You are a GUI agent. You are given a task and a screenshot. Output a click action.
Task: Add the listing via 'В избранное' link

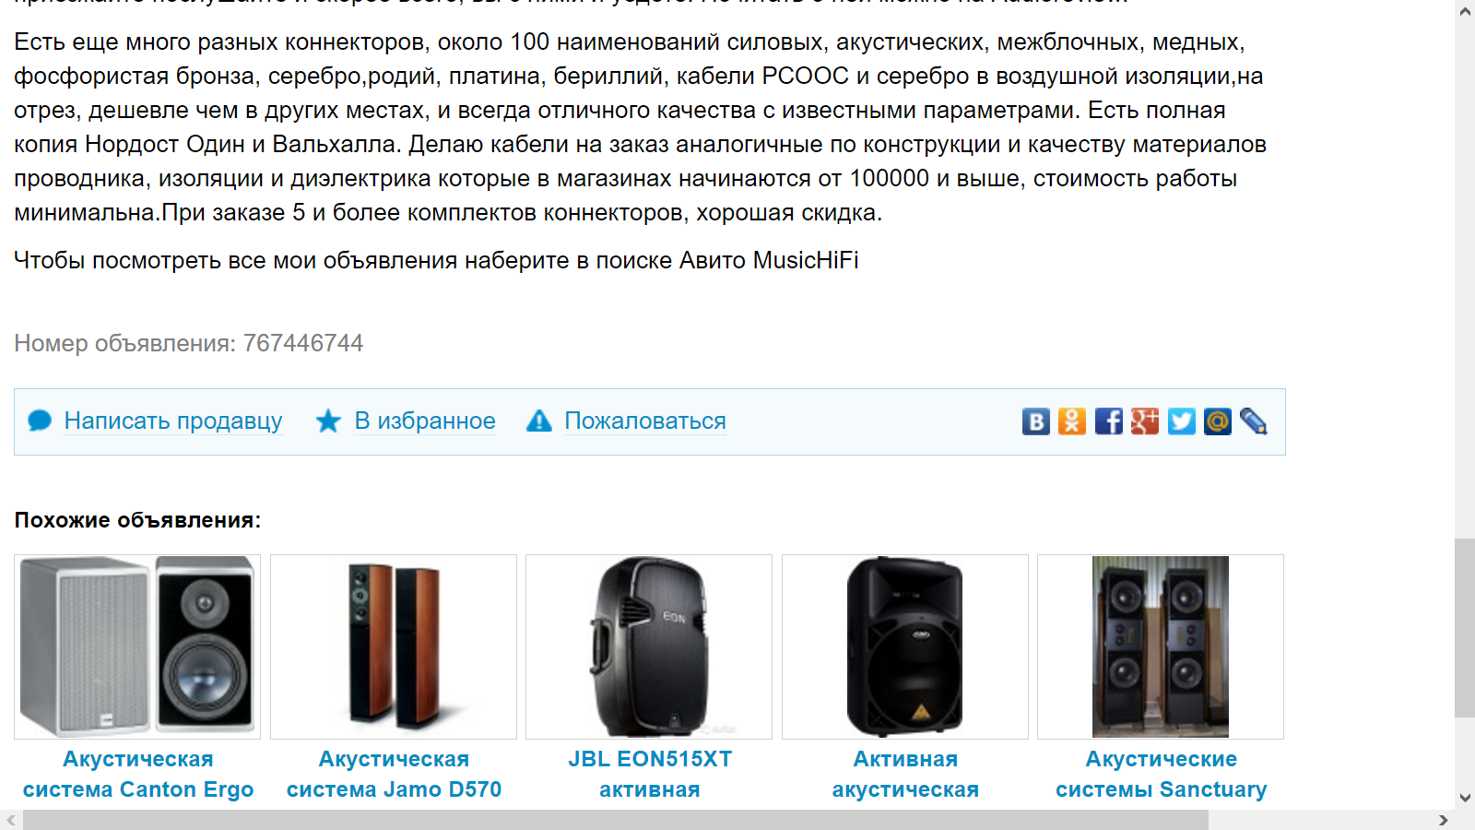point(425,421)
